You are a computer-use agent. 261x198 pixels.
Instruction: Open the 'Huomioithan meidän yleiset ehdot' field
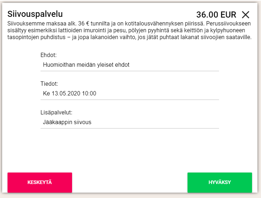point(129,65)
